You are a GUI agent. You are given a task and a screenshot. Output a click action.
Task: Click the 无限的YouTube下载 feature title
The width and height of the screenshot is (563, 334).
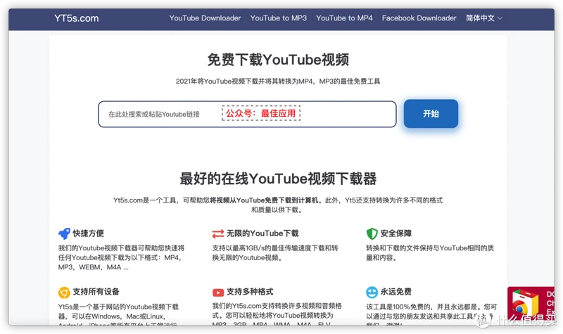[x=262, y=233]
